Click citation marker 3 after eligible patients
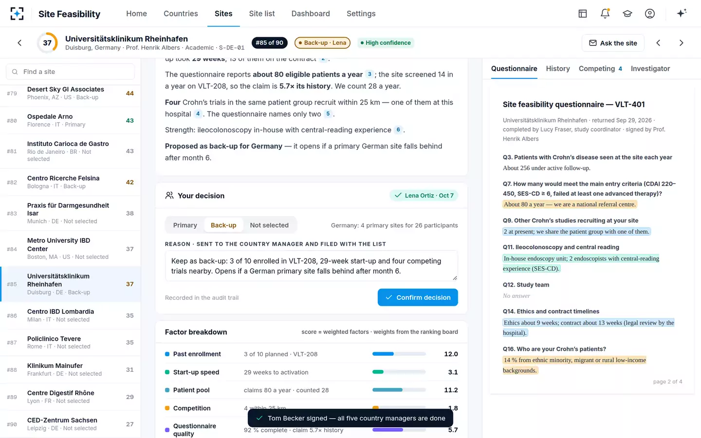 [369, 74]
